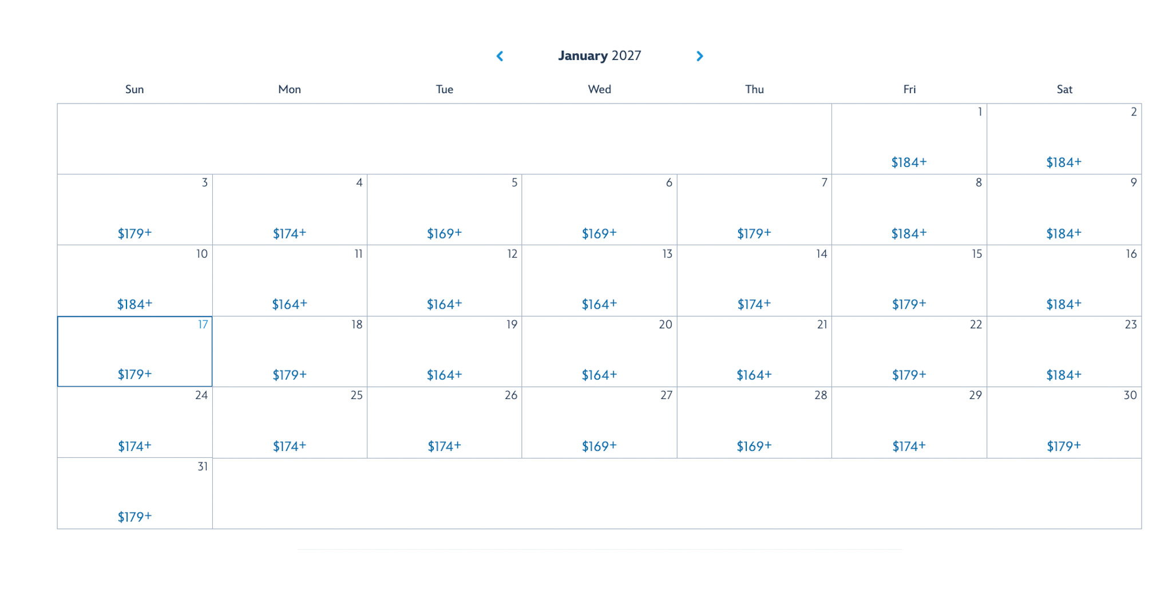Select January 8 date cell

point(909,210)
